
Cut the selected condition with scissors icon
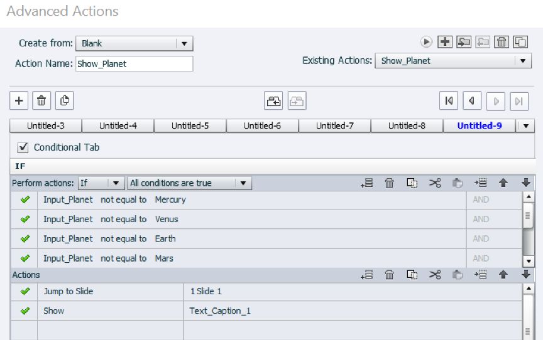pyautogui.click(x=434, y=183)
